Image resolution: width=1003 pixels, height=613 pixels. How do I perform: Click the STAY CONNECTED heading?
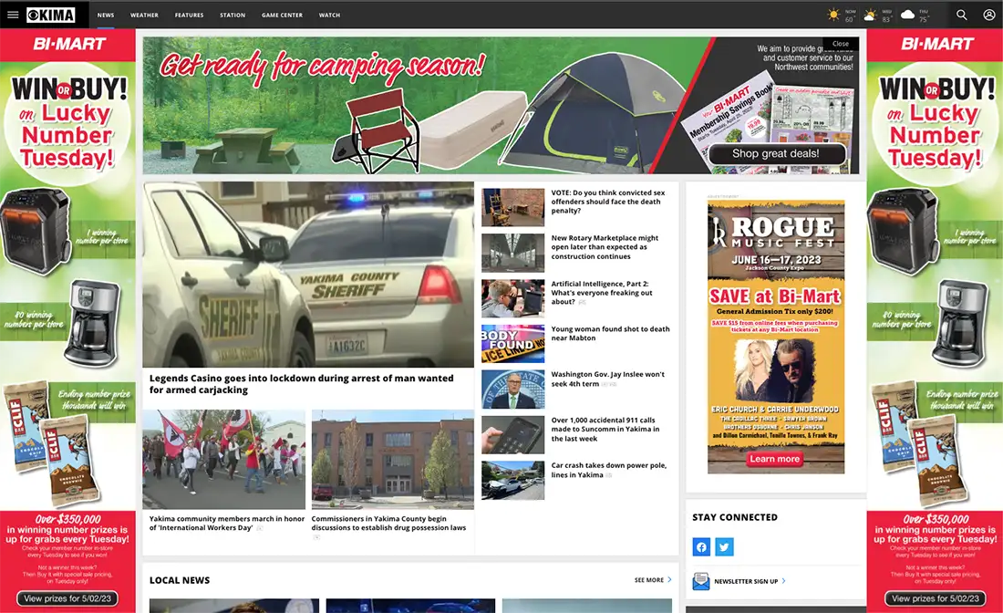735,517
